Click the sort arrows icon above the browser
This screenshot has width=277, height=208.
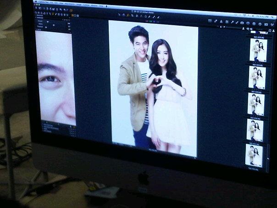point(251,29)
